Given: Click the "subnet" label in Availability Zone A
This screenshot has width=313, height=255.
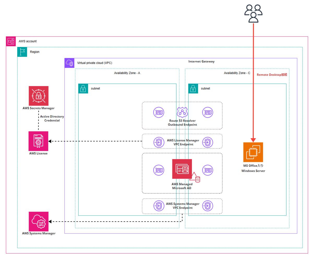Looking at the screenshot, I should pyautogui.click(x=95, y=88).
